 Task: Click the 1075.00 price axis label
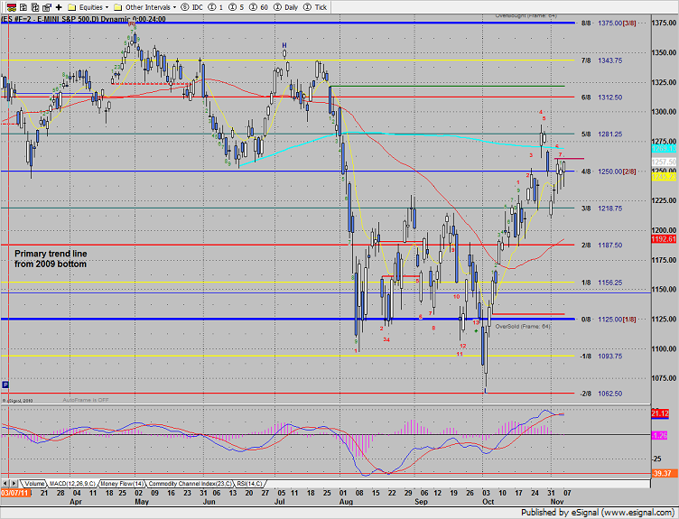[664, 378]
